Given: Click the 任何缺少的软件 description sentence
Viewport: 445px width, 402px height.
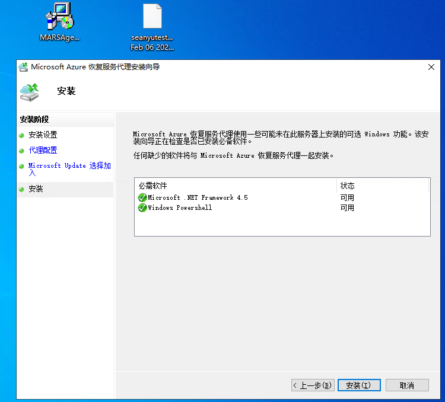Looking at the screenshot, I should 234,155.
